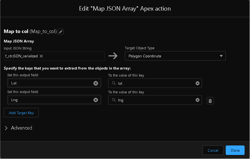This screenshot has height=159, width=250.
Task: Click the lat key search input
Action: click(155, 83)
